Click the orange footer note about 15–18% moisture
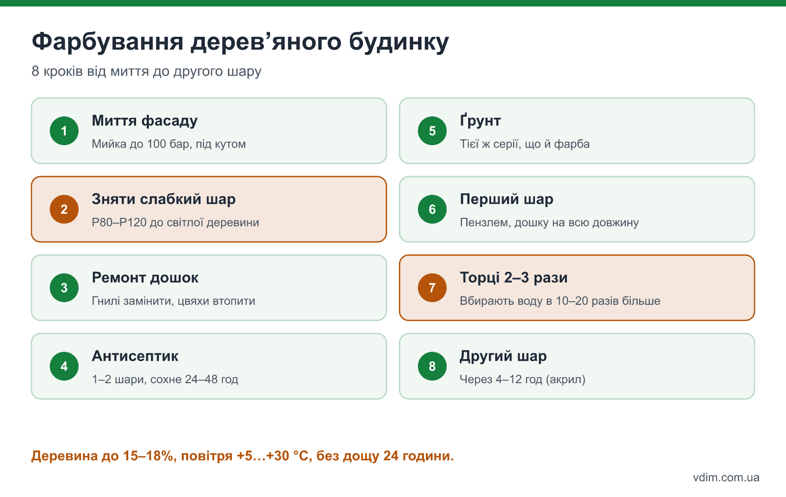Image resolution: width=786 pixels, height=497 pixels. pos(243,456)
